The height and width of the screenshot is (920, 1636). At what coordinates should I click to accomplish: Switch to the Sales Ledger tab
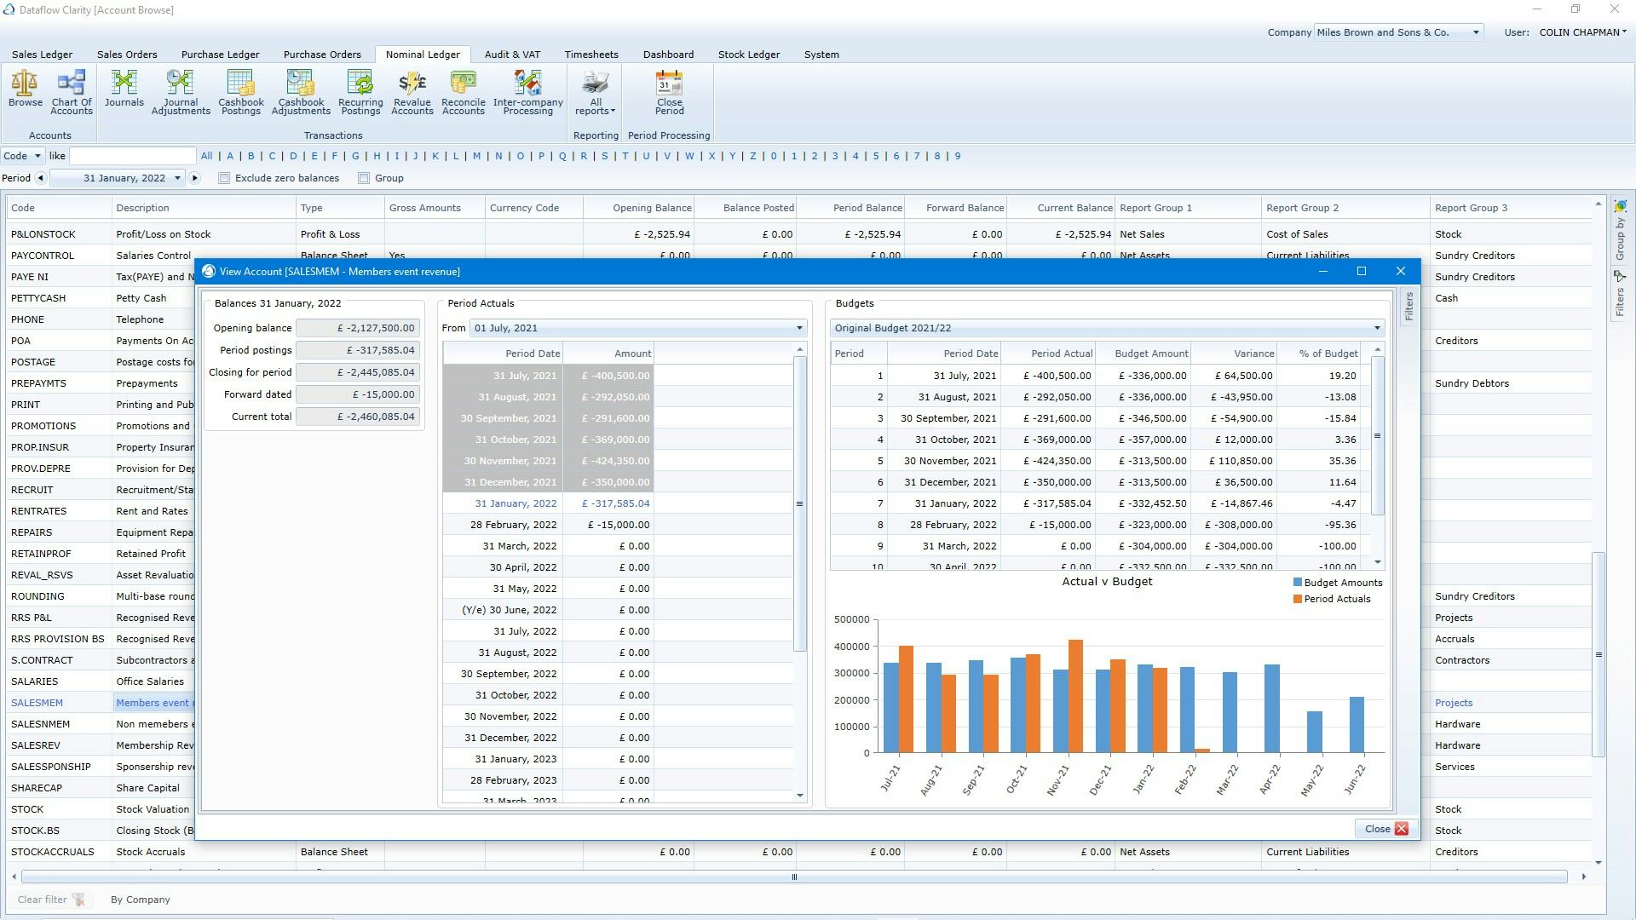click(x=42, y=55)
